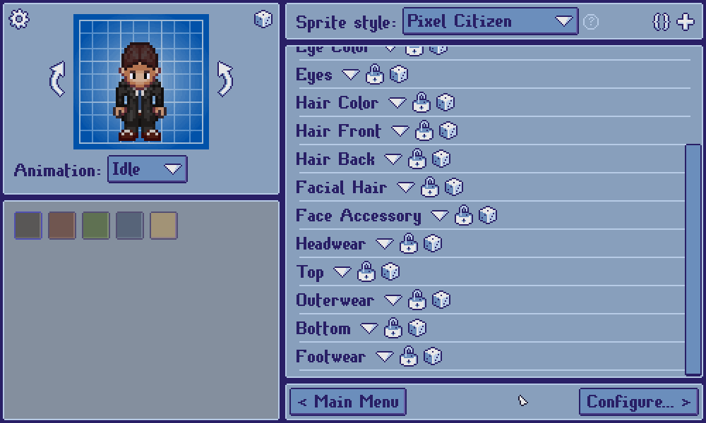Toggle the lock for Eyes
Viewport: 706px width, 423px height.
[x=375, y=74]
